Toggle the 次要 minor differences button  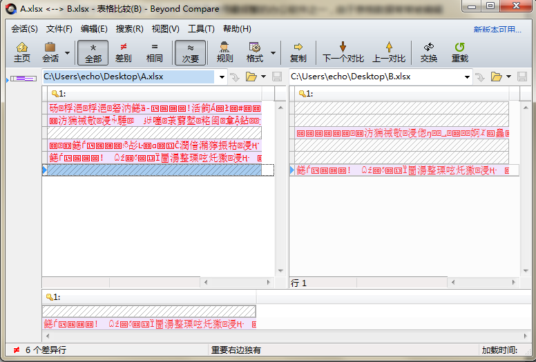pyautogui.click(x=191, y=52)
